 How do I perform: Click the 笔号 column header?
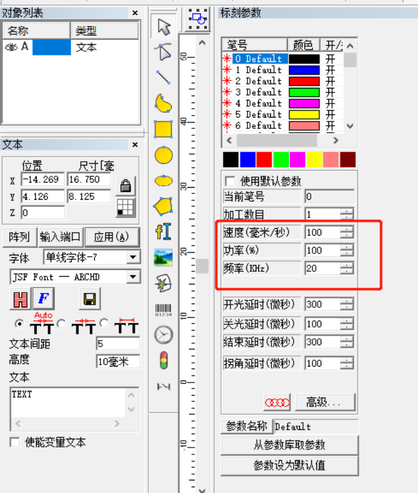tap(254, 45)
